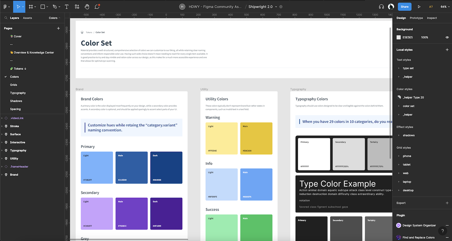This screenshot has height=241, width=452.
Task: Click the E5E5E5 background color swatch
Action: point(398,37)
